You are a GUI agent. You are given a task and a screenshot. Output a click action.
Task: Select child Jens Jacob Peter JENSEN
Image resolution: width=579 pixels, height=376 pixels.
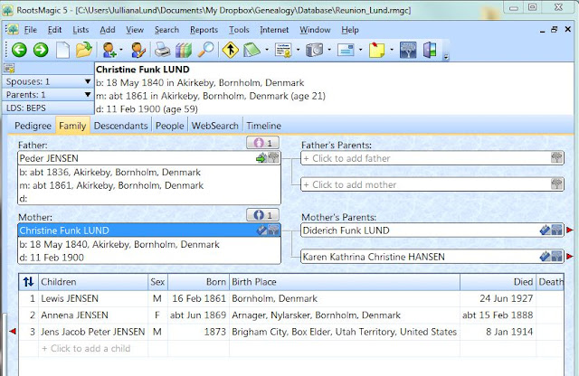pos(291,332)
